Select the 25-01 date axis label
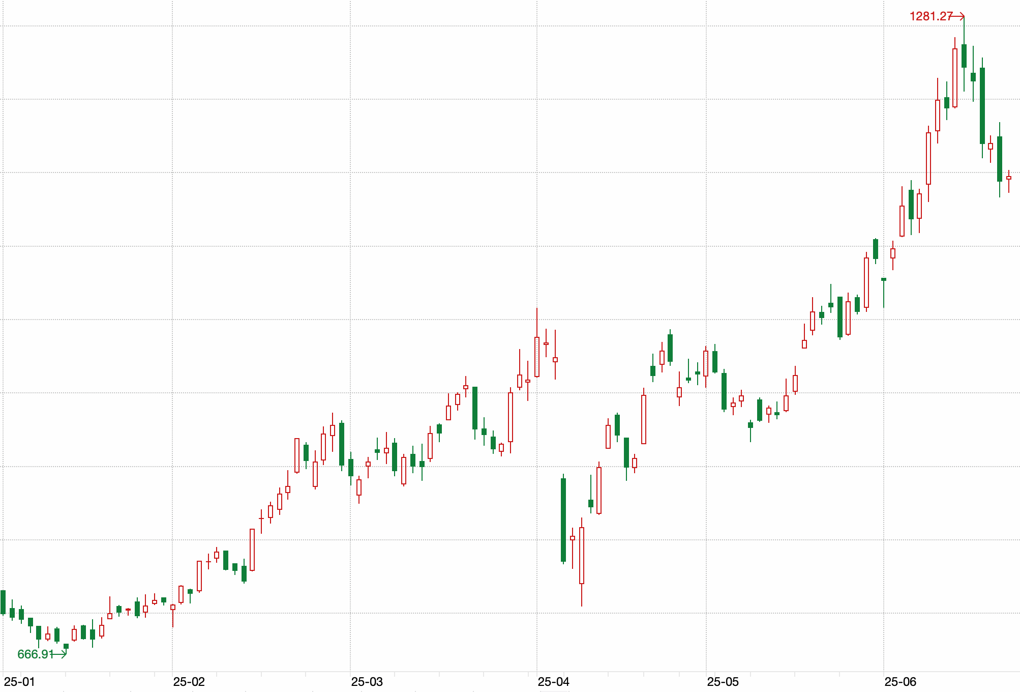1020x692 pixels. (19, 682)
